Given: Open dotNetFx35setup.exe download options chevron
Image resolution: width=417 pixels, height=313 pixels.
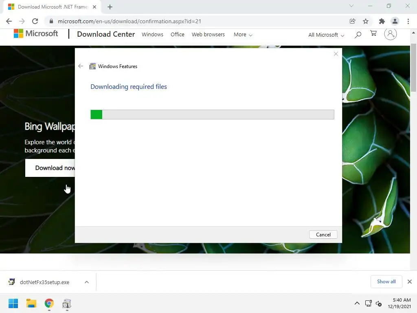Looking at the screenshot, I should pyautogui.click(x=87, y=282).
